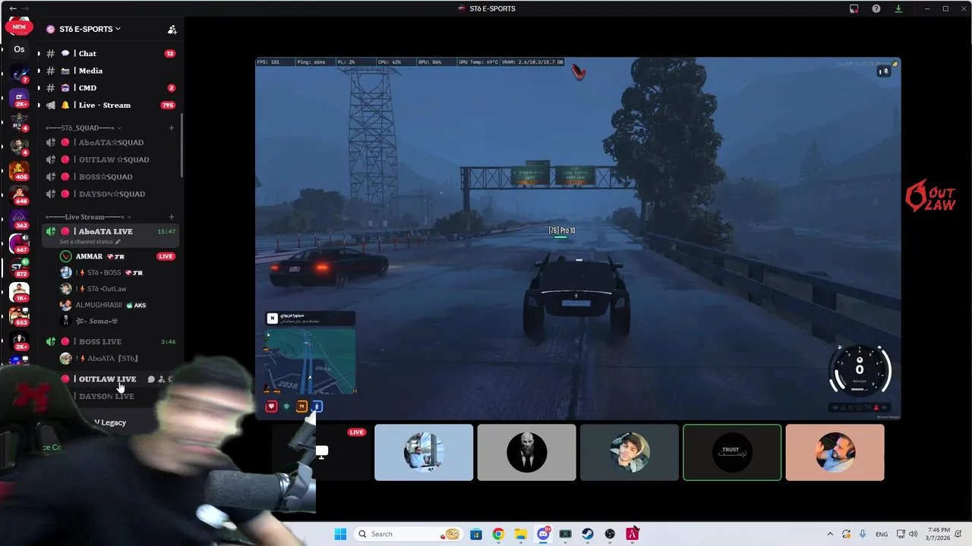The height and width of the screenshot is (546, 972).
Task: Open the Discord inbox icon in the title bar
Action: tap(854, 8)
